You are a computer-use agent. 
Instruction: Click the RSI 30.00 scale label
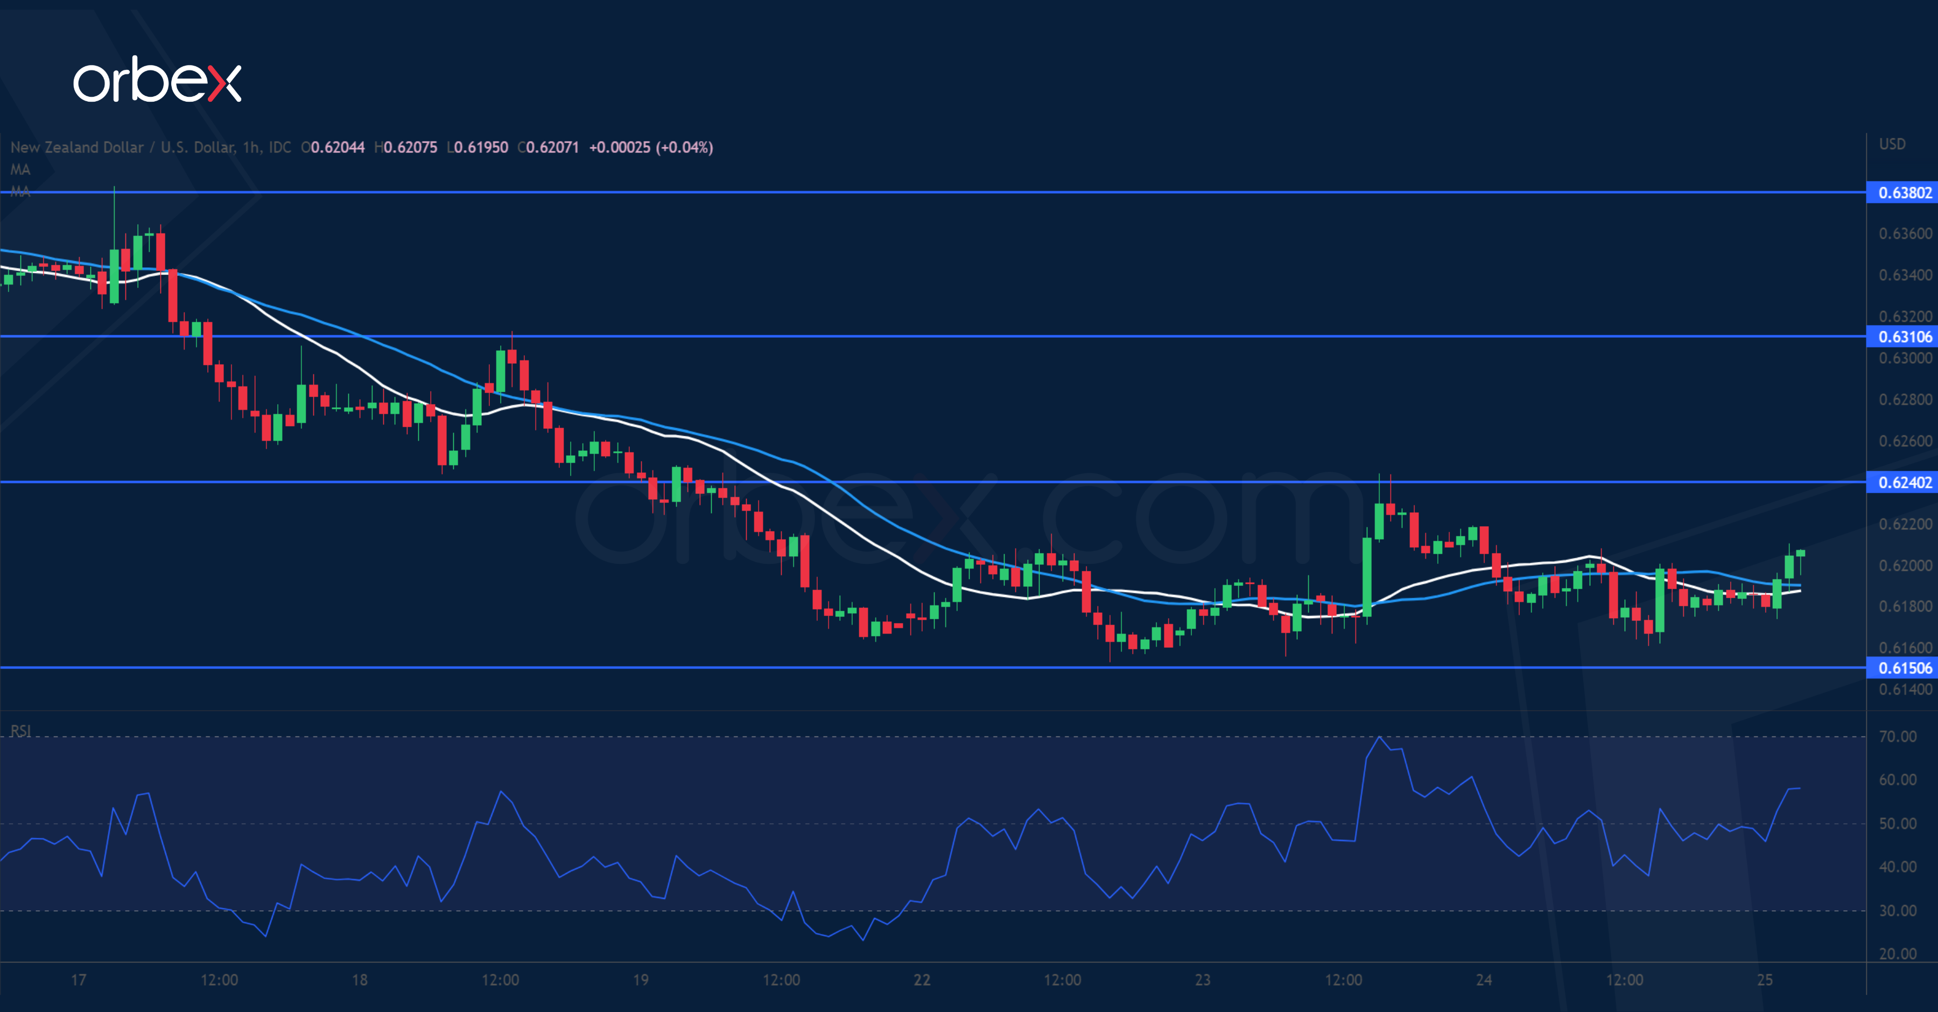pyautogui.click(x=1898, y=910)
